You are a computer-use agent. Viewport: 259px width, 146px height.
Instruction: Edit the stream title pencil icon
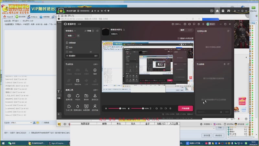(x=124, y=30)
